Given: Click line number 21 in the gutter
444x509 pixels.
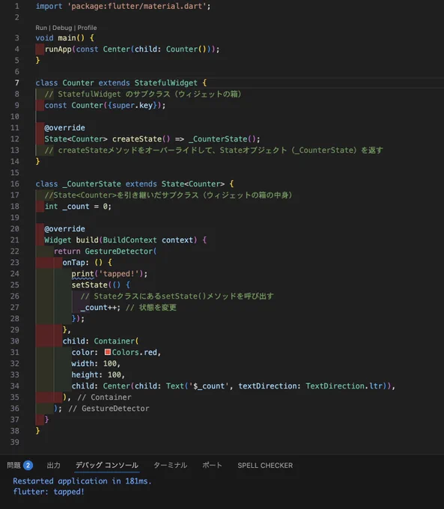Looking at the screenshot, I should coord(15,240).
